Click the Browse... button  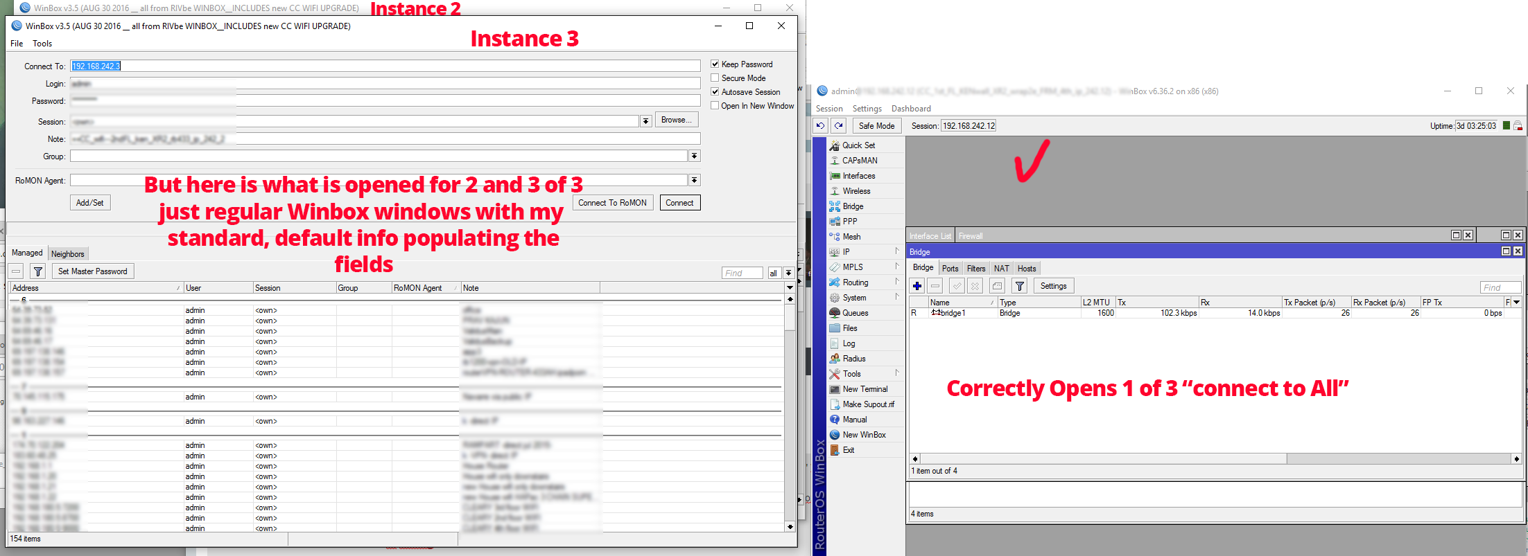pyautogui.click(x=676, y=120)
